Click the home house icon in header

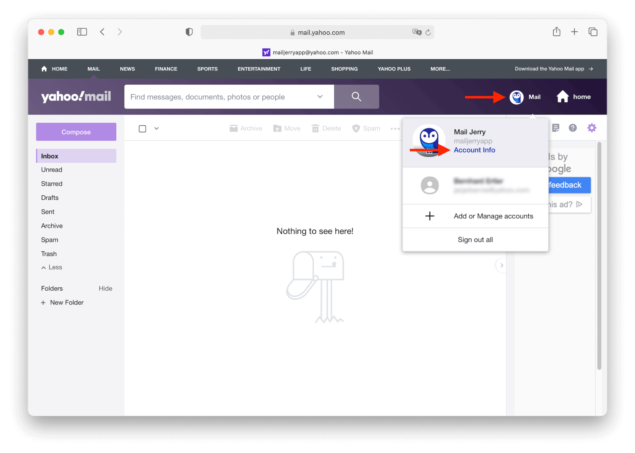[x=563, y=97]
